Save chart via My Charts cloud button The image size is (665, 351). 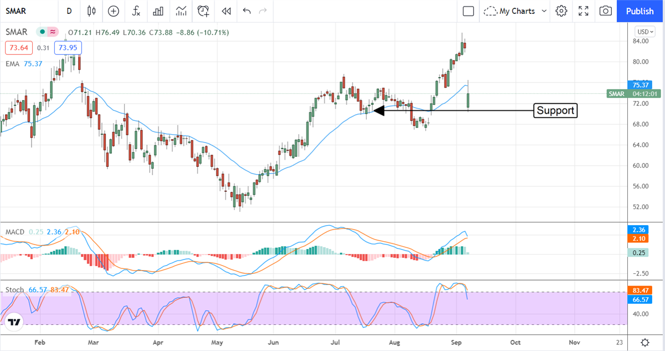tap(509, 11)
